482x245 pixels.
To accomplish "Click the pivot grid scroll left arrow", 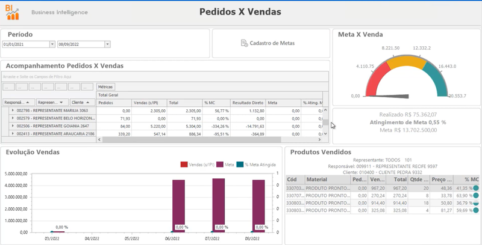I will [99, 140].
